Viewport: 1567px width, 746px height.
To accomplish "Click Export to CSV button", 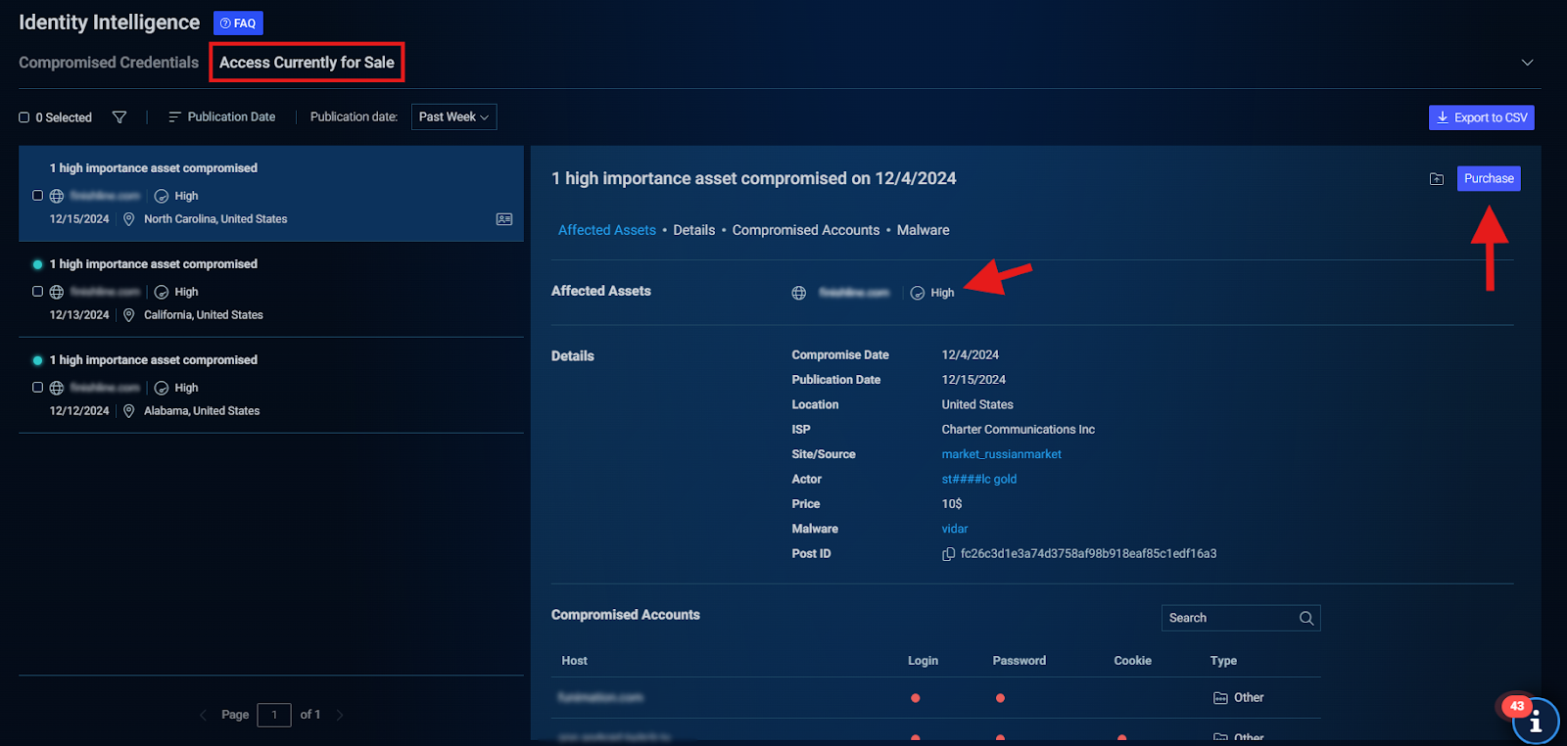I will click(1481, 117).
